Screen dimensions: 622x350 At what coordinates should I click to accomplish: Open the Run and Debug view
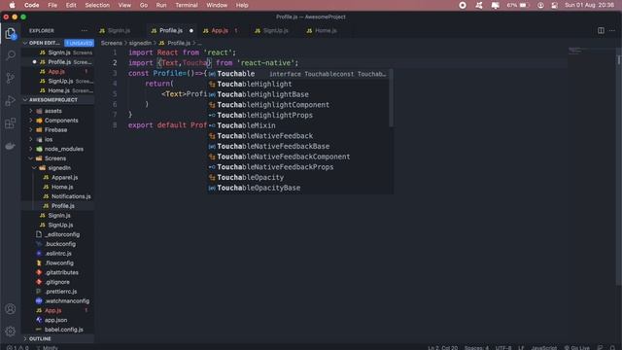(11, 100)
